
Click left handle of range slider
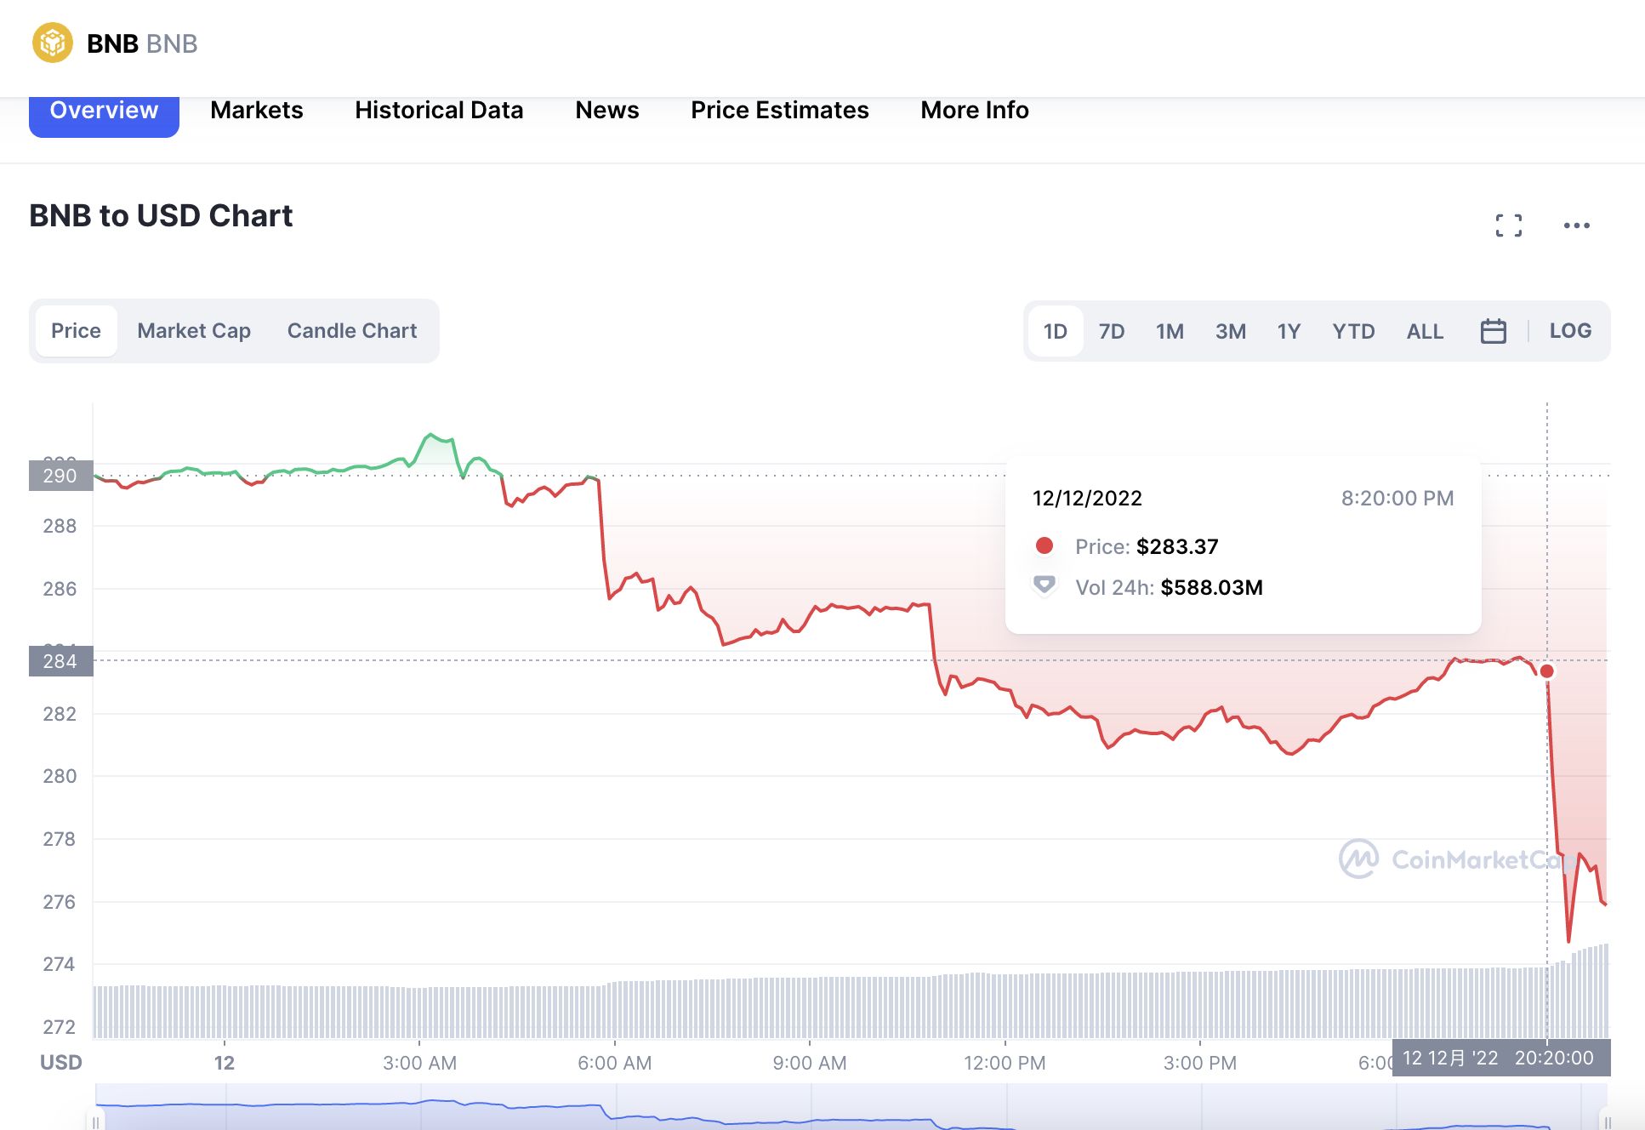click(96, 1121)
